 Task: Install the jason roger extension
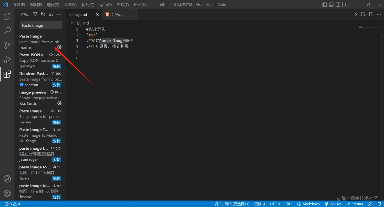click(x=56, y=160)
